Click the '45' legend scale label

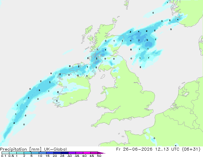click(92, 156)
